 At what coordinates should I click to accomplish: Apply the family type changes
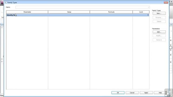pos(146,93)
